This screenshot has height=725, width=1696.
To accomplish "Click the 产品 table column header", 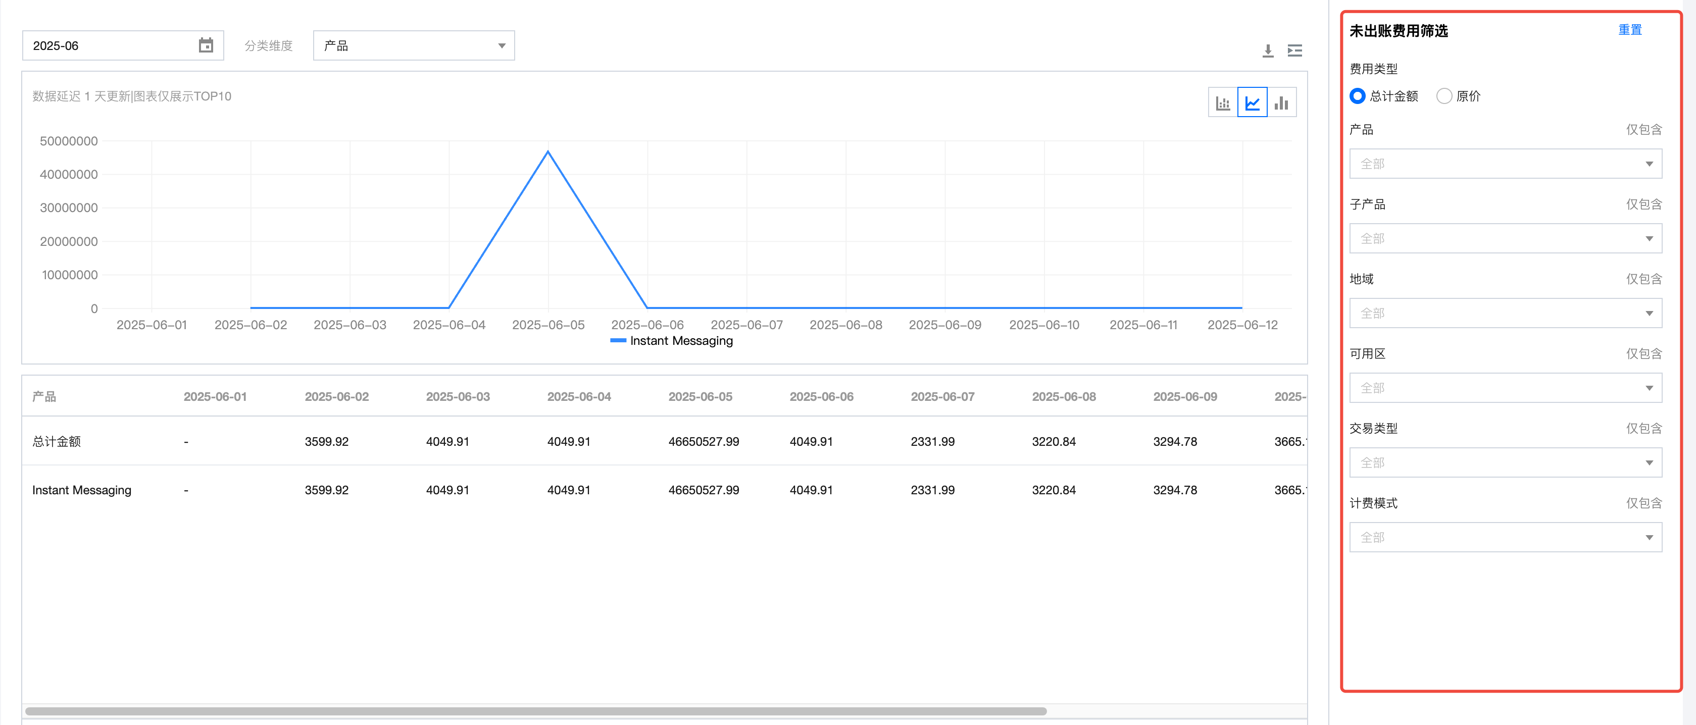I will (44, 397).
